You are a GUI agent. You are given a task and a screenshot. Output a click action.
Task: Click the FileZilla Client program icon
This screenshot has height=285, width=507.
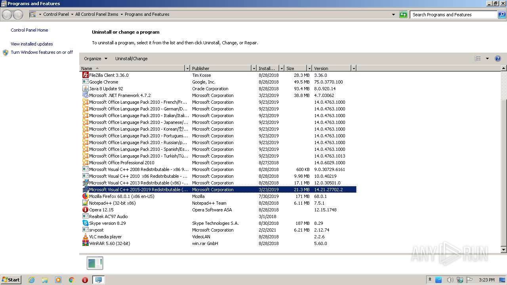pos(85,75)
